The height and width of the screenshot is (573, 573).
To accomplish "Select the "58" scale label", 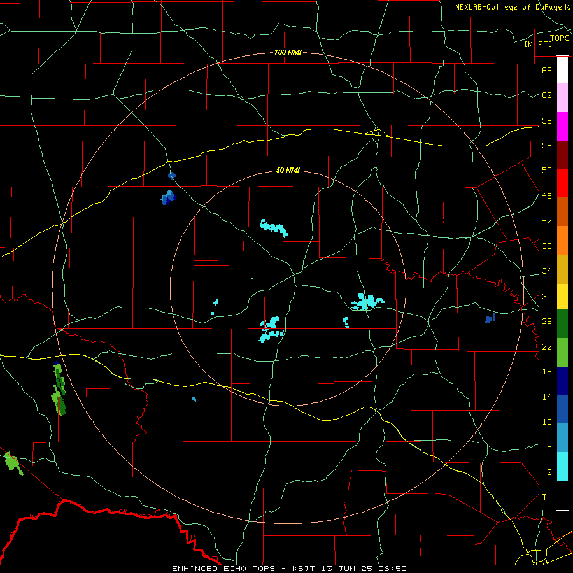I will (x=547, y=120).
